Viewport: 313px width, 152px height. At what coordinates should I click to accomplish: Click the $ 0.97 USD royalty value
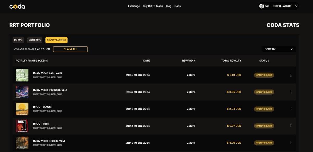click(x=234, y=126)
